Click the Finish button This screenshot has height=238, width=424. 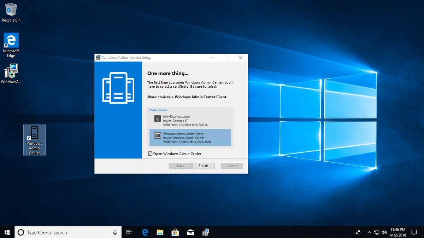pos(204,166)
